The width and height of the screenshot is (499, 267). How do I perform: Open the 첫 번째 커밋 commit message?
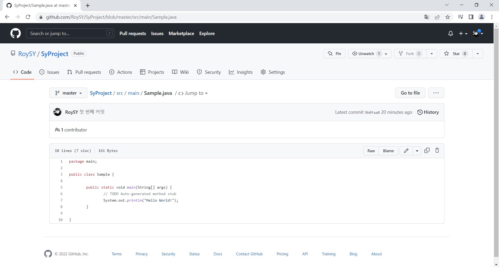[92, 112]
